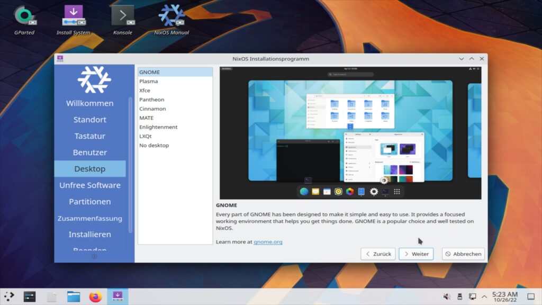Click the show desktop button in panel
Image resolution: width=542 pixels, height=305 pixels.
pyautogui.click(x=531, y=297)
